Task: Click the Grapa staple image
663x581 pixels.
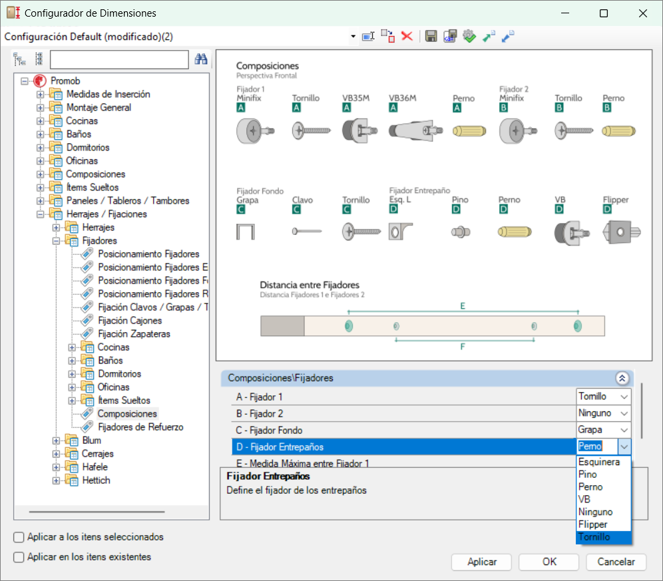Action: tap(246, 232)
